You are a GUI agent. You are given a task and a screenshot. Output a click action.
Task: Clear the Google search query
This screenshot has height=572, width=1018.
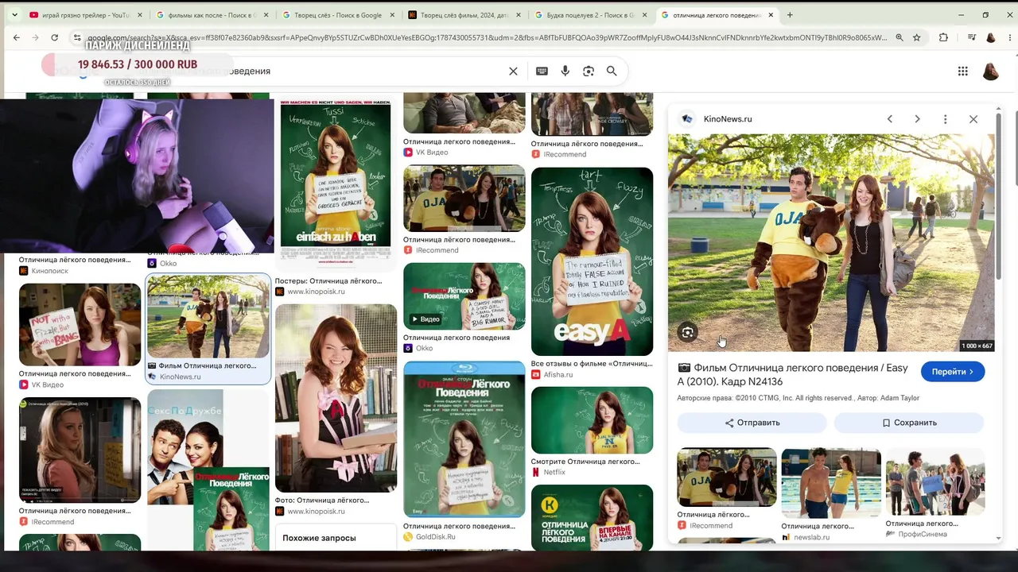[513, 71]
